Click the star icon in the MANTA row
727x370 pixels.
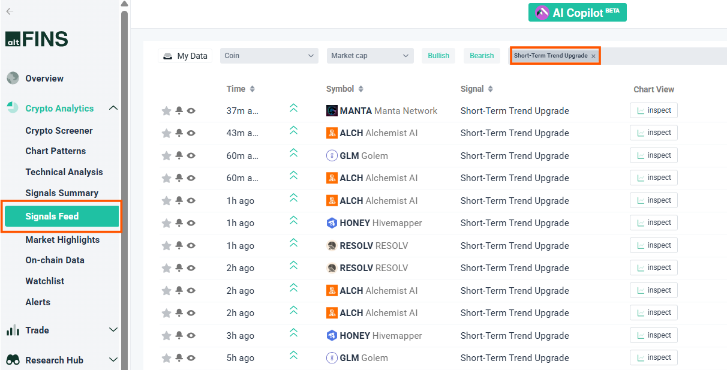point(166,111)
